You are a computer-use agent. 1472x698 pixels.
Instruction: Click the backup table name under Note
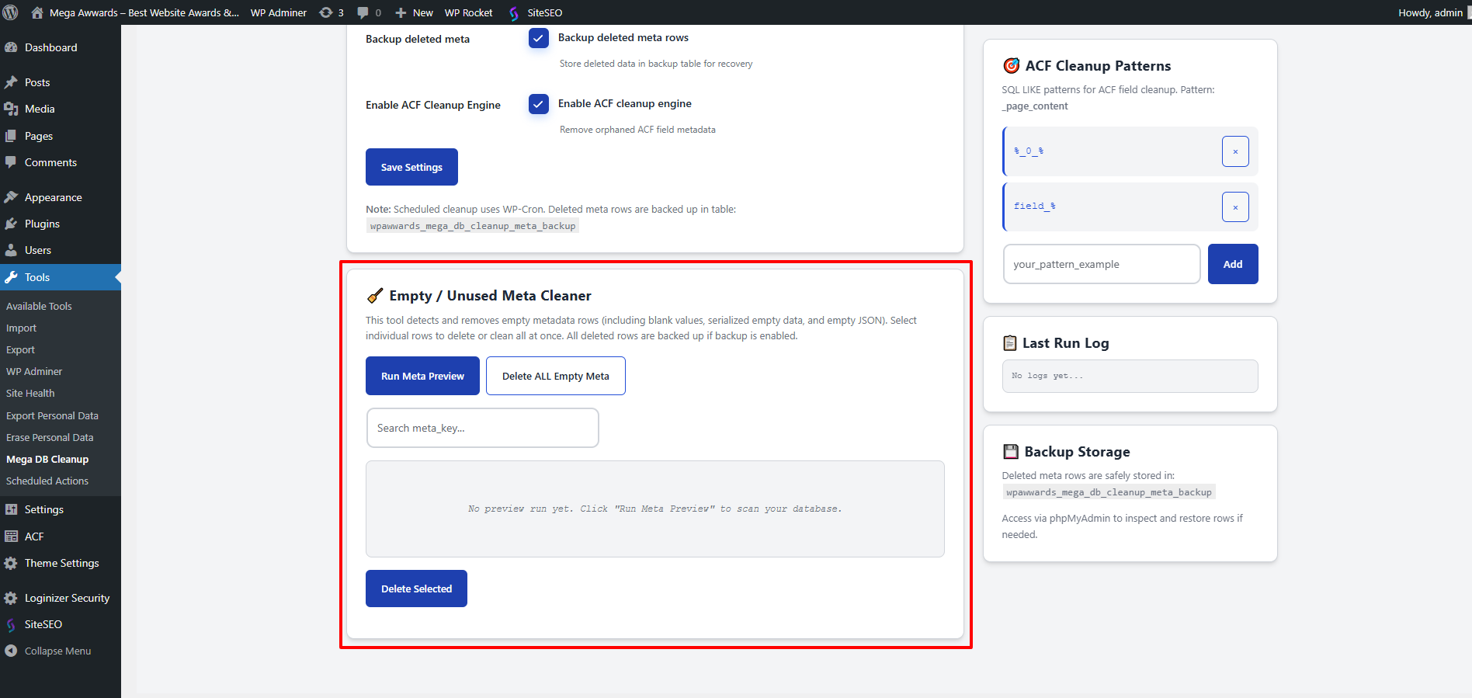tap(473, 226)
